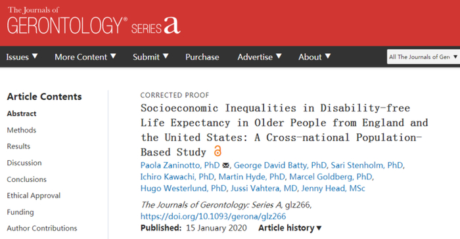The image size is (460, 239).
Task: Expand the Submit menu
Action: pyautogui.click(x=150, y=56)
